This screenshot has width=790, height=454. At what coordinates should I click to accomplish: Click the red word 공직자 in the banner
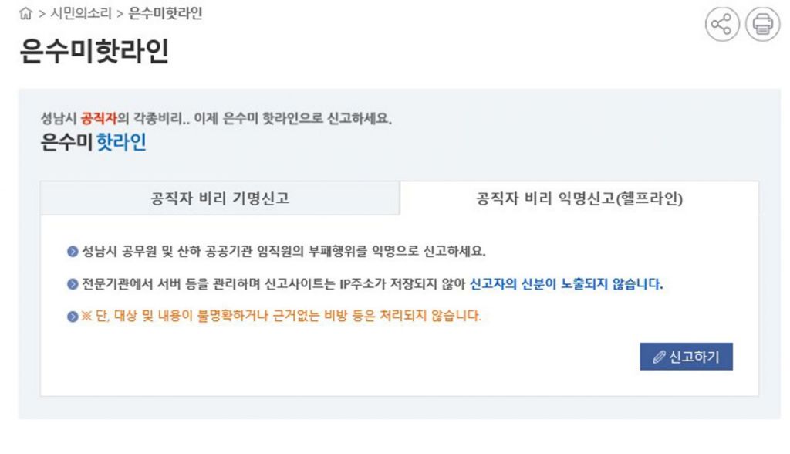click(98, 120)
